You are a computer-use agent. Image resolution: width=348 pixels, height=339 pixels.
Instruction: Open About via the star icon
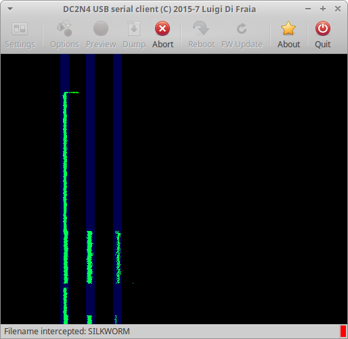click(x=288, y=28)
